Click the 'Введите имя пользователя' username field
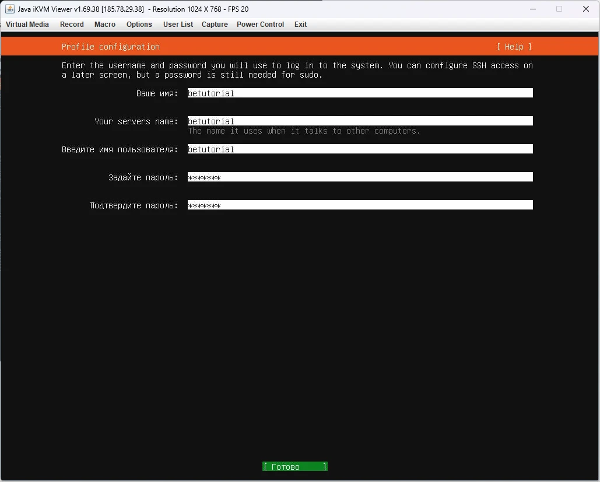Image resolution: width=600 pixels, height=482 pixels. pos(360,149)
